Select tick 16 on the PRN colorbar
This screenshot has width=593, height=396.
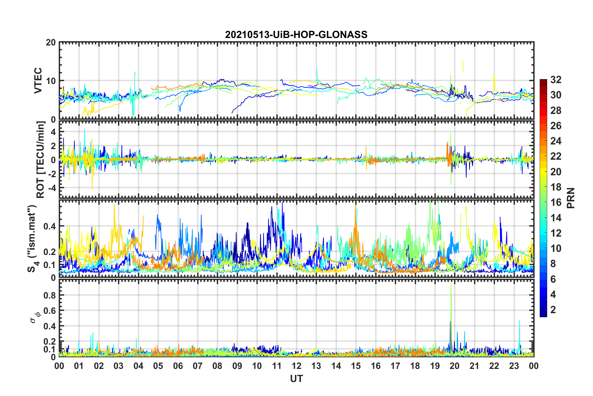click(556, 202)
